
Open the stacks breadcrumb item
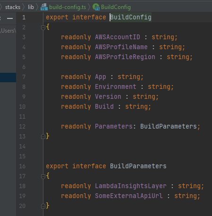point(13,7)
